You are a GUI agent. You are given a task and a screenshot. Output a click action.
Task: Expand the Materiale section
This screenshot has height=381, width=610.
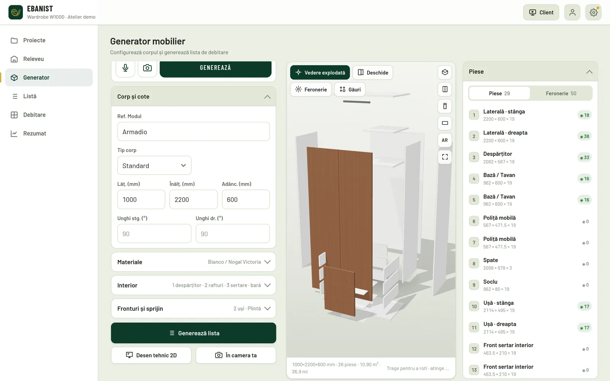point(193,262)
